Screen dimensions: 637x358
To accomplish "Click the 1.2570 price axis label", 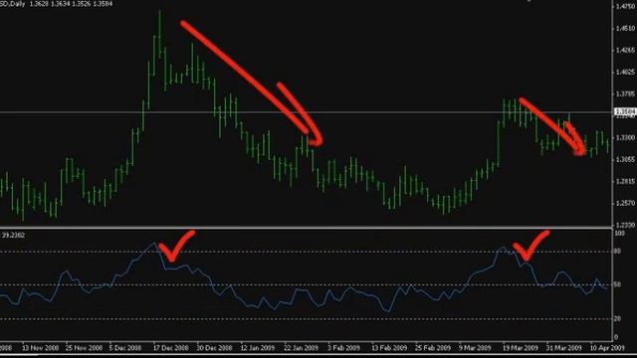I will coord(625,203).
